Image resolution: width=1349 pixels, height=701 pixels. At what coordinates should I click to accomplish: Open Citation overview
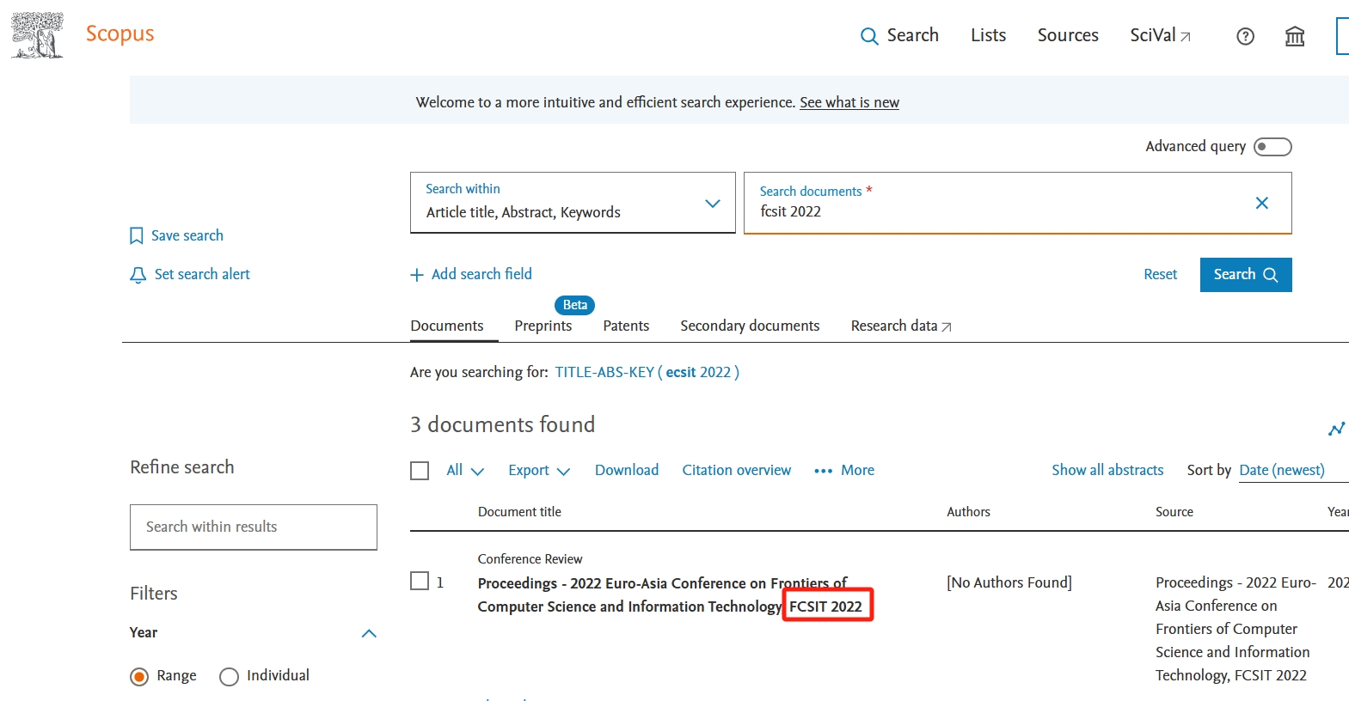coord(737,470)
